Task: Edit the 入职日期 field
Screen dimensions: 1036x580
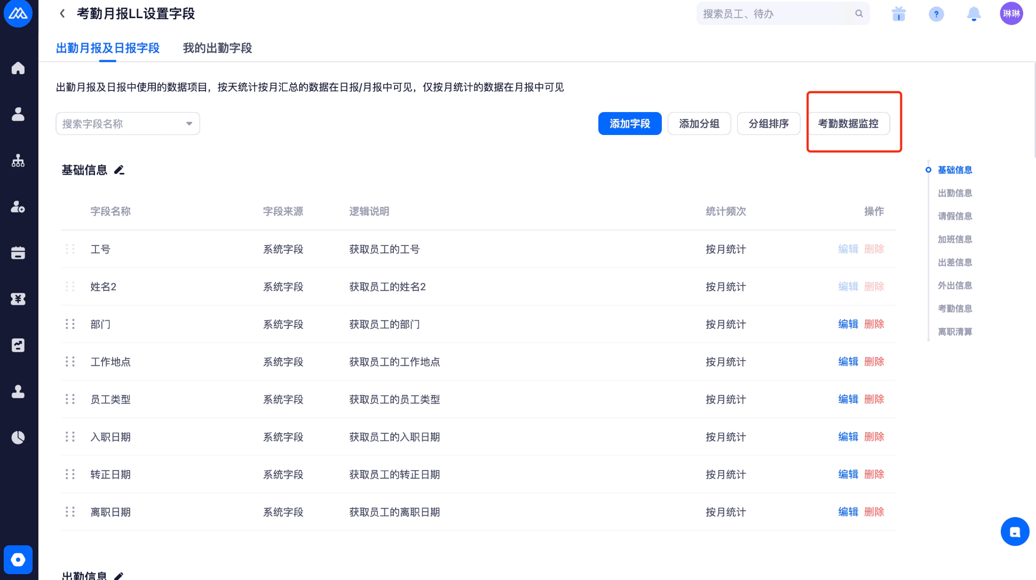Action: click(x=848, y=436)
